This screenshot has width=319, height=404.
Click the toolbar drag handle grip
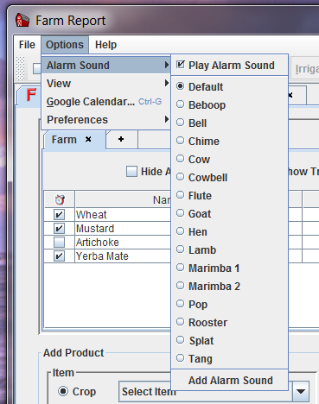20,68
